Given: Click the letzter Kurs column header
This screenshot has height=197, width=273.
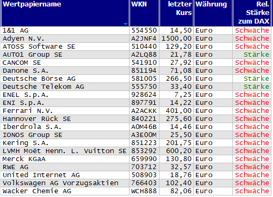Looking at the screenshot, I should click(176, 13).
